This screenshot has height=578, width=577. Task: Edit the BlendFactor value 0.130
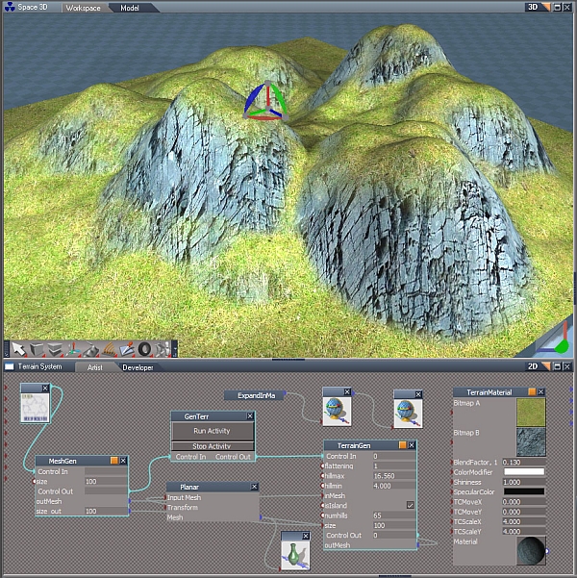point(524,462)
